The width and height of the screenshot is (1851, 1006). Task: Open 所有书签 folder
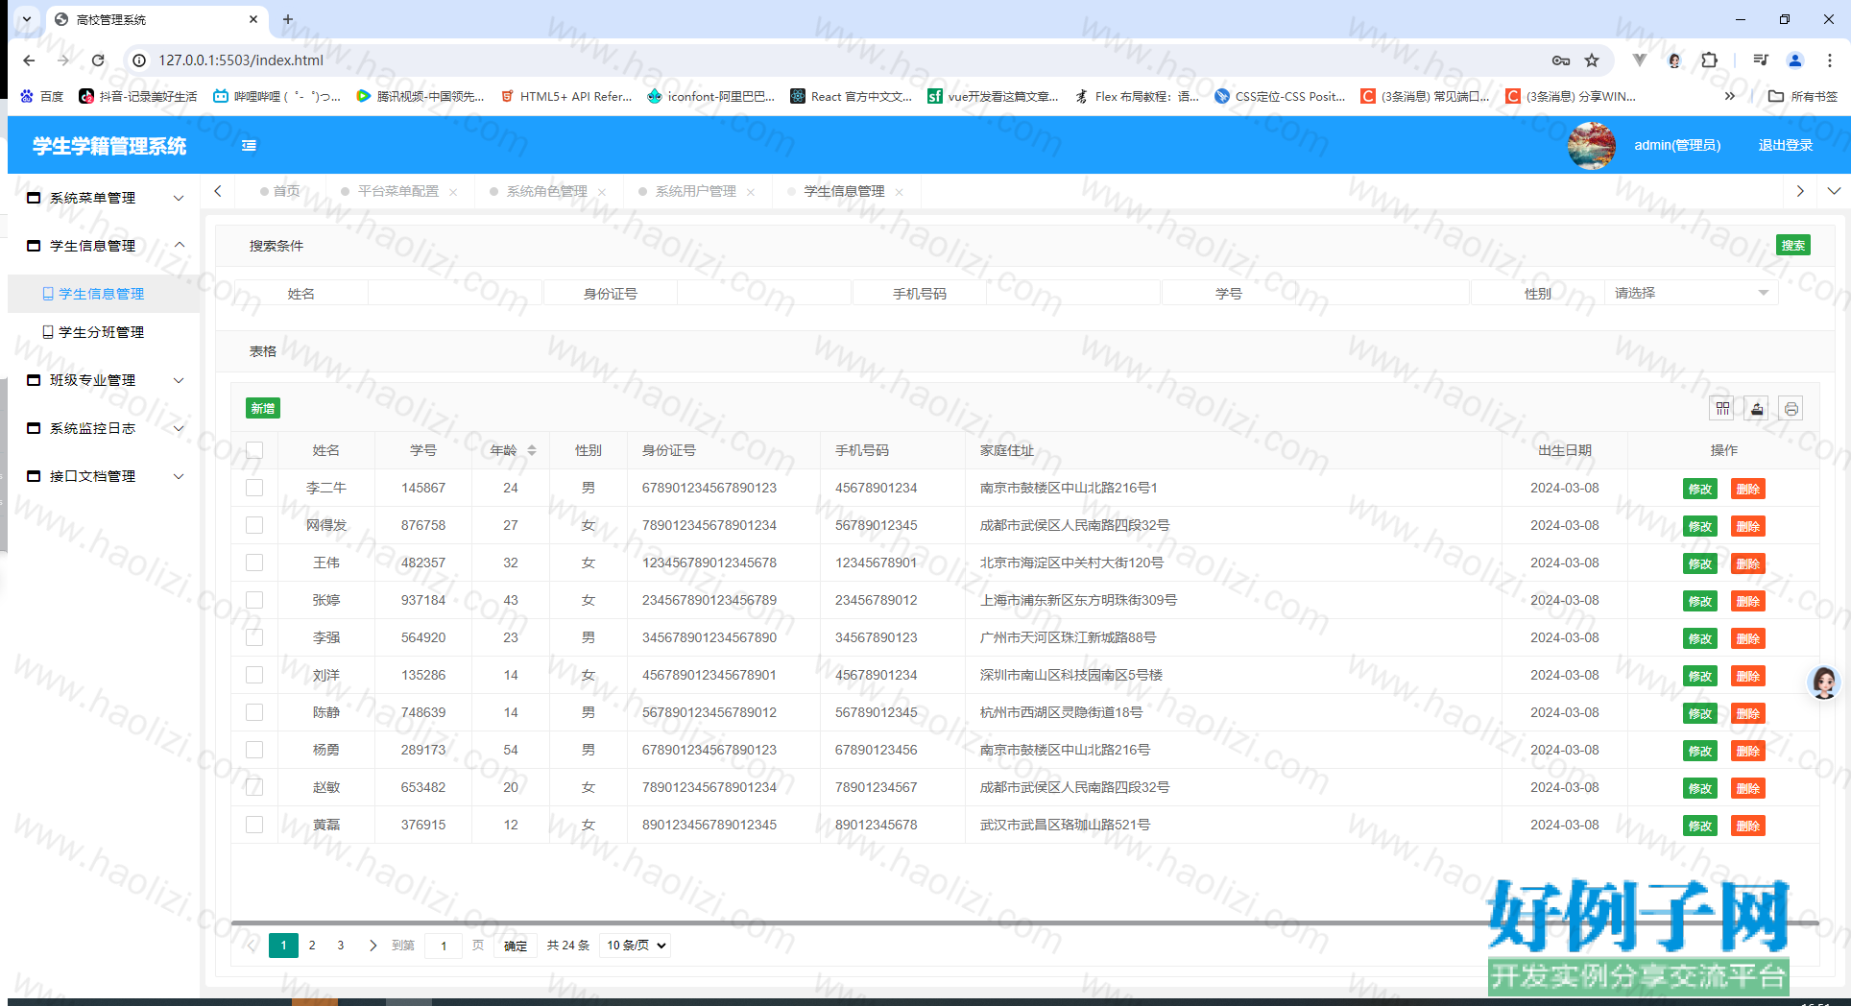pyautogui.click(x=1803, y=96)
